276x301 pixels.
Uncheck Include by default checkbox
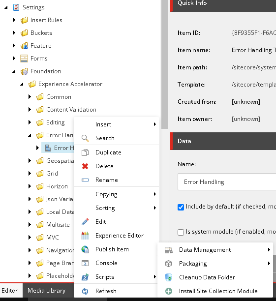(x=181, y=207)
